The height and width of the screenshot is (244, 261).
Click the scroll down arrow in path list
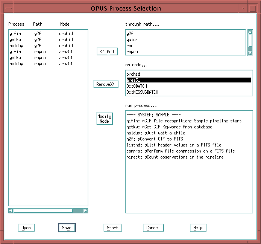250,53
